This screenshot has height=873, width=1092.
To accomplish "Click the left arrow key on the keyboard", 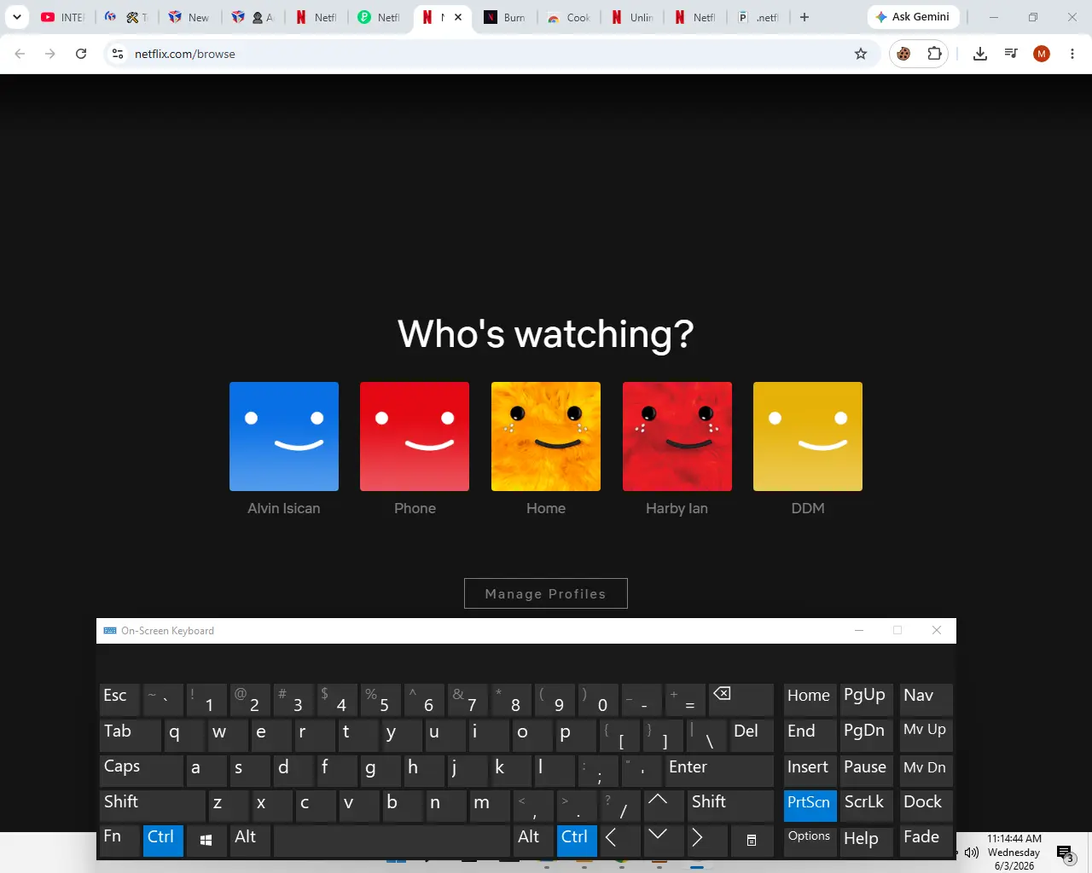I will click(x=620, y=839).
